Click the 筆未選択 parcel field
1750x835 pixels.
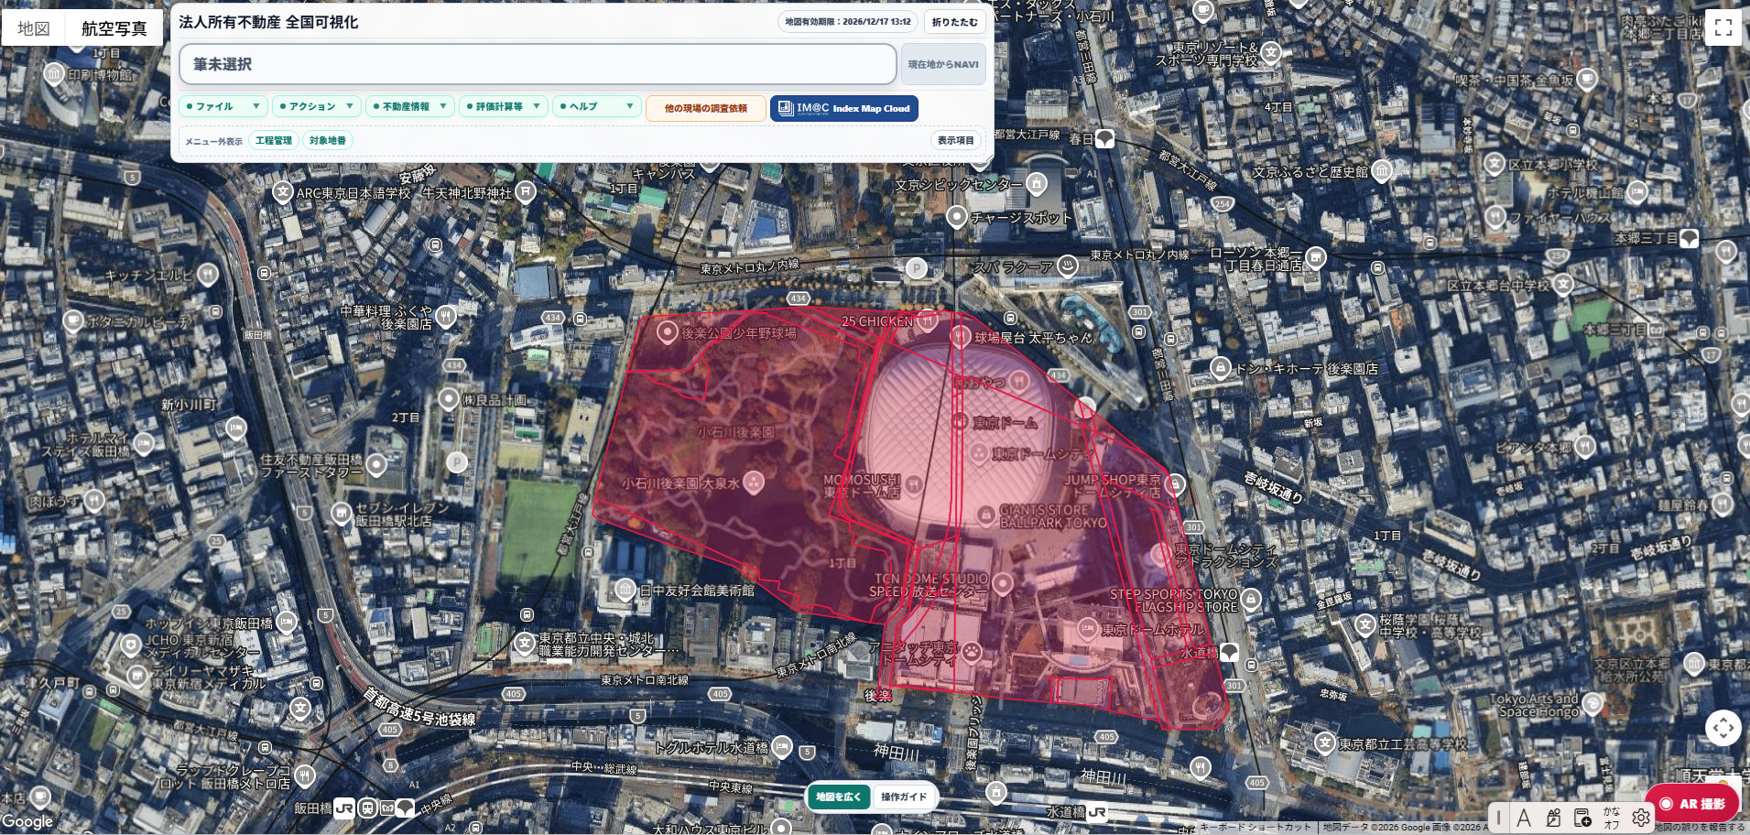coord(538,64)
